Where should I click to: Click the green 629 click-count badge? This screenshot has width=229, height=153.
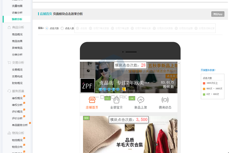click(86, 118)
